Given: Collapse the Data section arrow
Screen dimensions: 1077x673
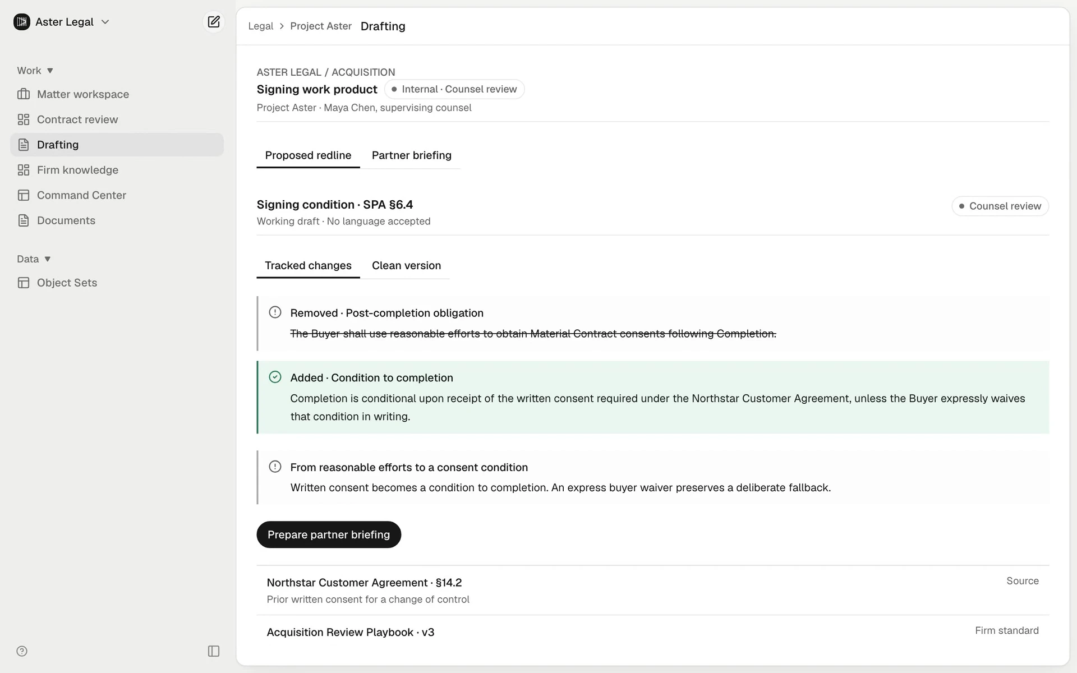Looking at the screenshot, I should pyautogui.click(x=48, y=259).
